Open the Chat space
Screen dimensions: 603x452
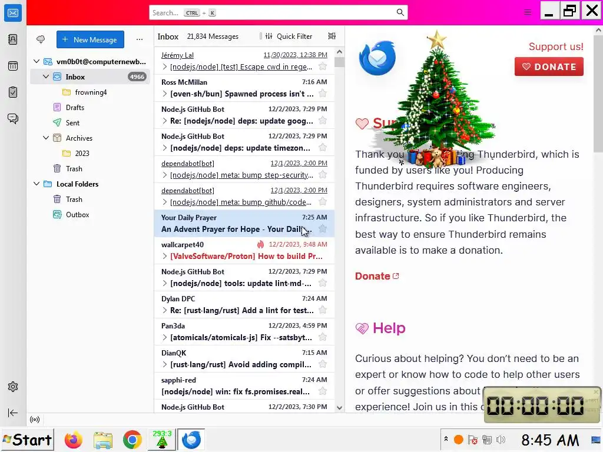tap(13, 118)
